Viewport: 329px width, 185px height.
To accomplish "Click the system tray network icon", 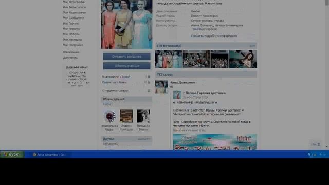I will pos(309,155).
